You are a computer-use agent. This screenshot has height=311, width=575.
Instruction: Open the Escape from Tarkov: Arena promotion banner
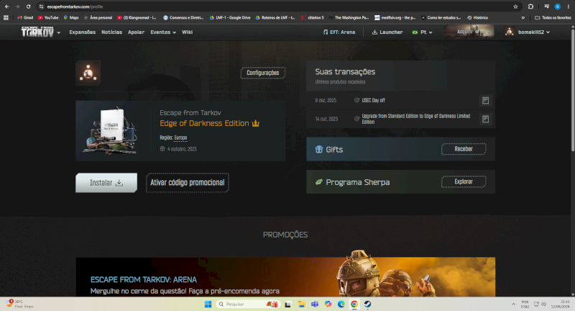click(285, 277)
